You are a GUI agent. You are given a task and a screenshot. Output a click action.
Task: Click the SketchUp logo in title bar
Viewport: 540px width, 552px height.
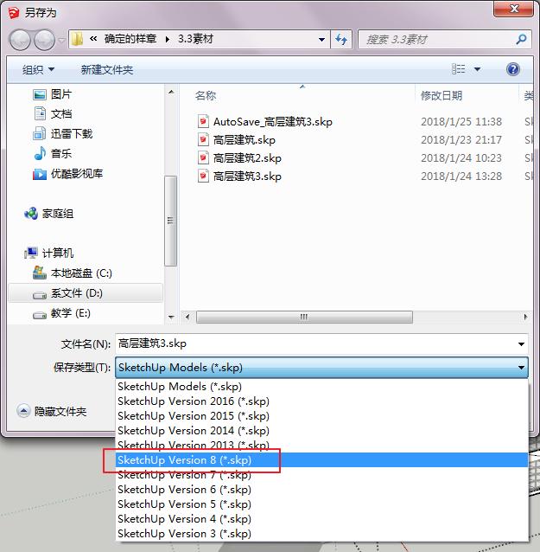14,13
